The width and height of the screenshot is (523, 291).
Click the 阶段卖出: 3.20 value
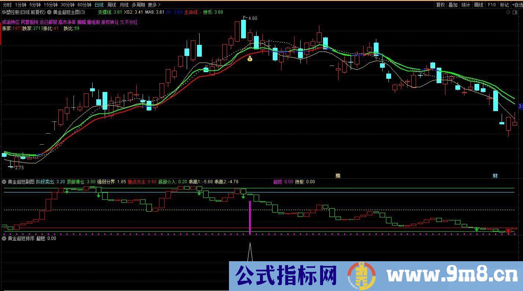coord(51,182)
